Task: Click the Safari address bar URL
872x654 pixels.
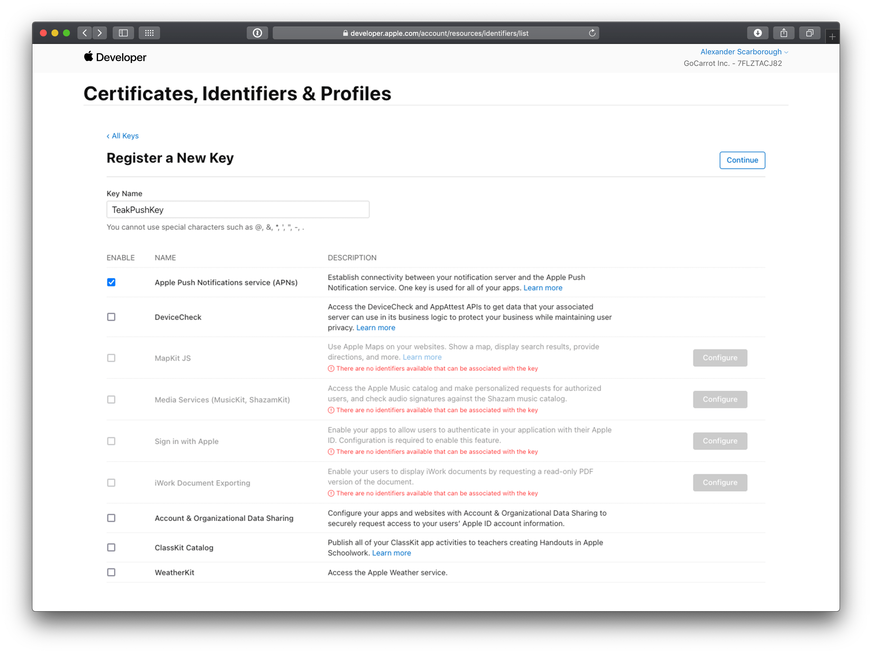Action: click(x=439, y=33)
